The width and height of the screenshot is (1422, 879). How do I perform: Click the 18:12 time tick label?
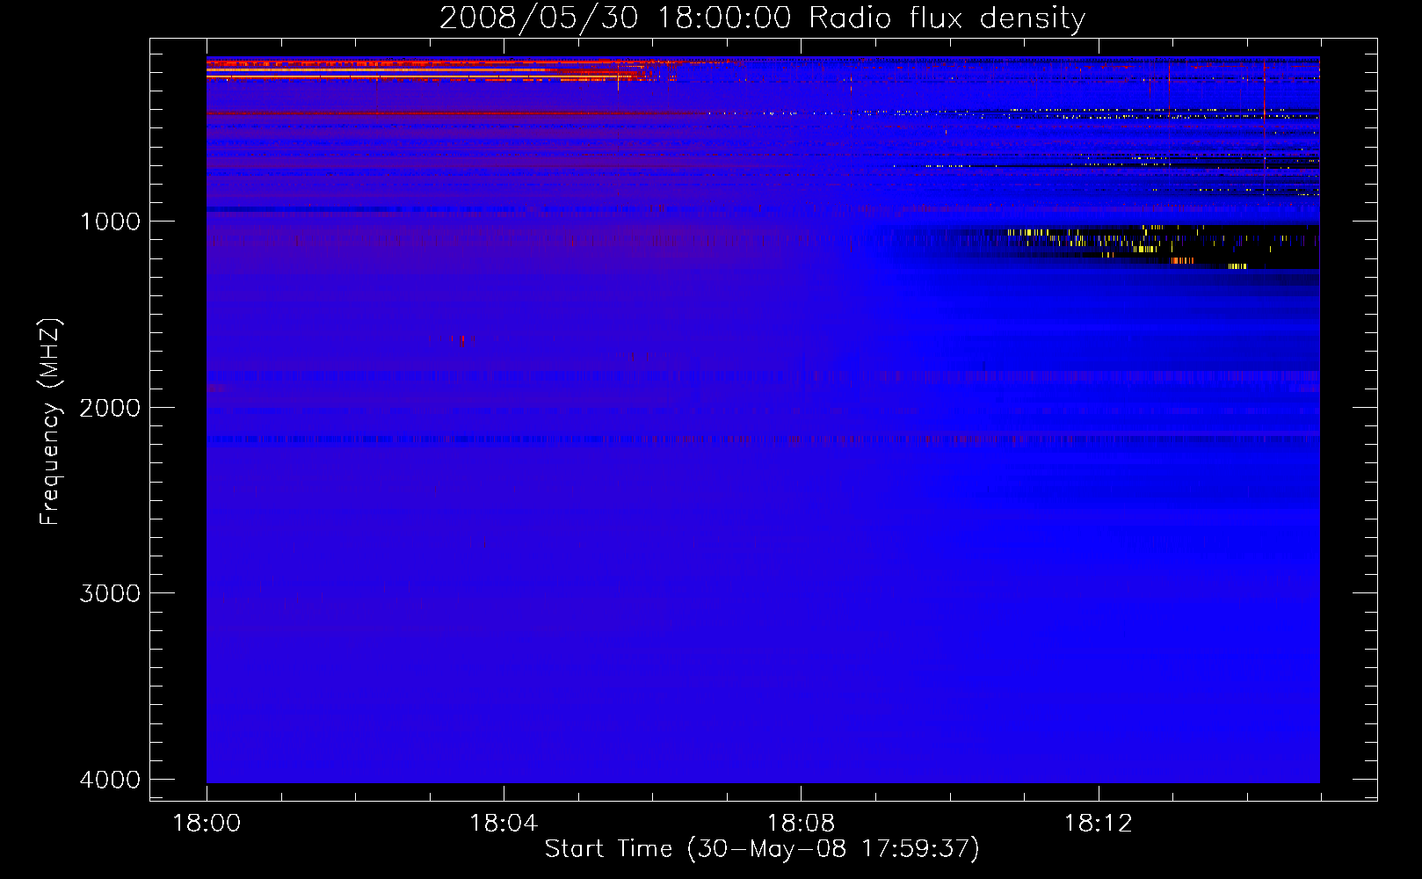click(x=1098, y=824)
